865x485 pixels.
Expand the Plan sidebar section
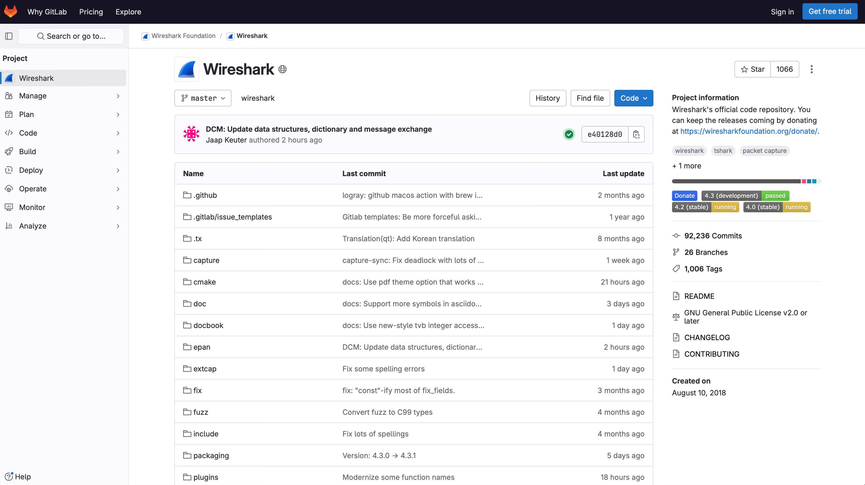(x=63, y=114)
